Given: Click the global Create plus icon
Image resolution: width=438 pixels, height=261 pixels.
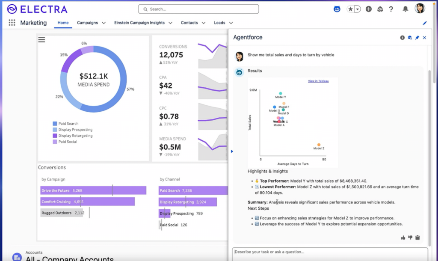Looking at the screenshot, I should point(369,9).
